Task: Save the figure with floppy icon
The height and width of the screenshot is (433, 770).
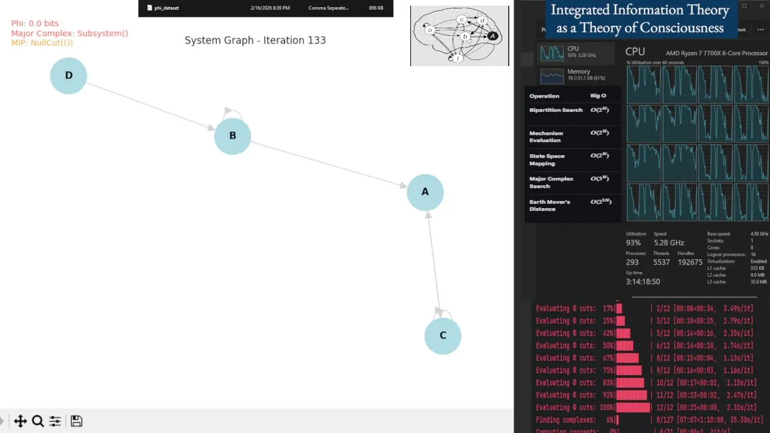Action: [x=76, y=421]
